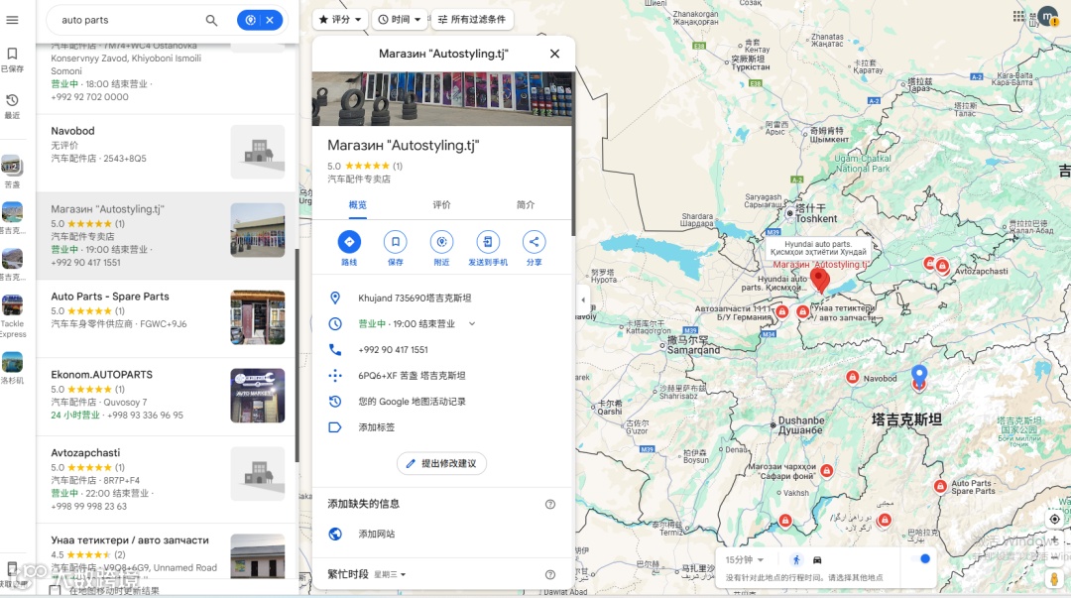The width and height of the screenshot is (1071, 598).
Task: Open the Avtozapchasti search result
Action: point(166,479)
